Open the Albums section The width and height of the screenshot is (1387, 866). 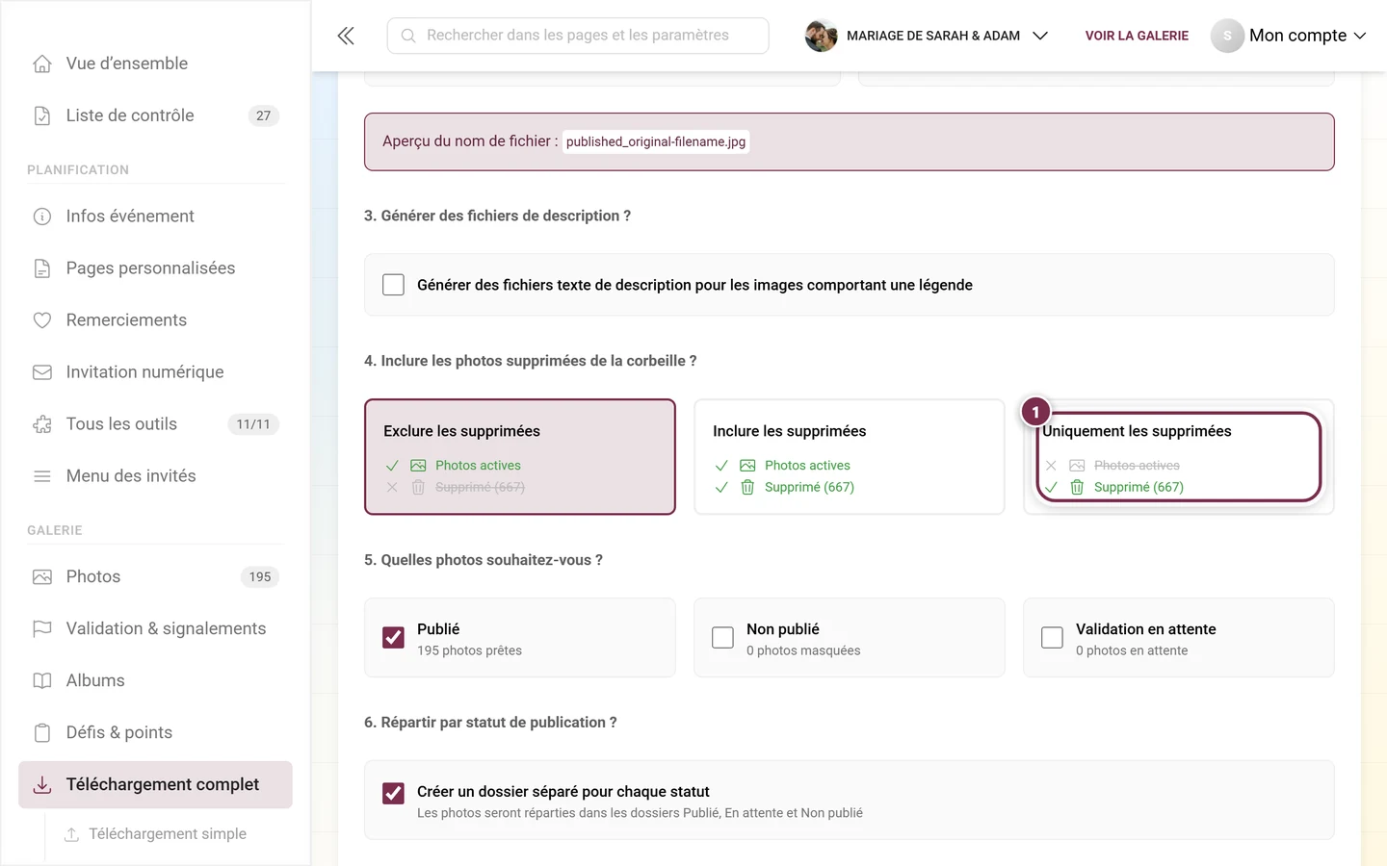155,681
